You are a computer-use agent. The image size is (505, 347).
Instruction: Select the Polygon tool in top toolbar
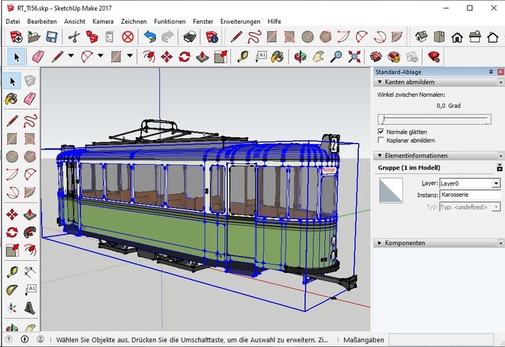pyautogui.click(x=326, y=37)
